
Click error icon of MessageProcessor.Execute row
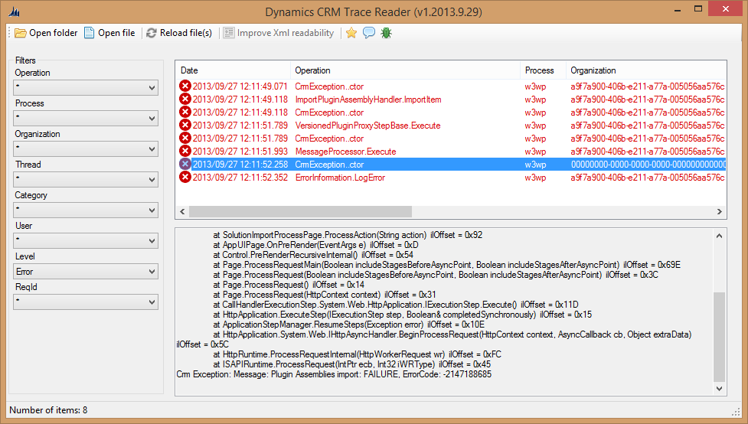(185, 151)
